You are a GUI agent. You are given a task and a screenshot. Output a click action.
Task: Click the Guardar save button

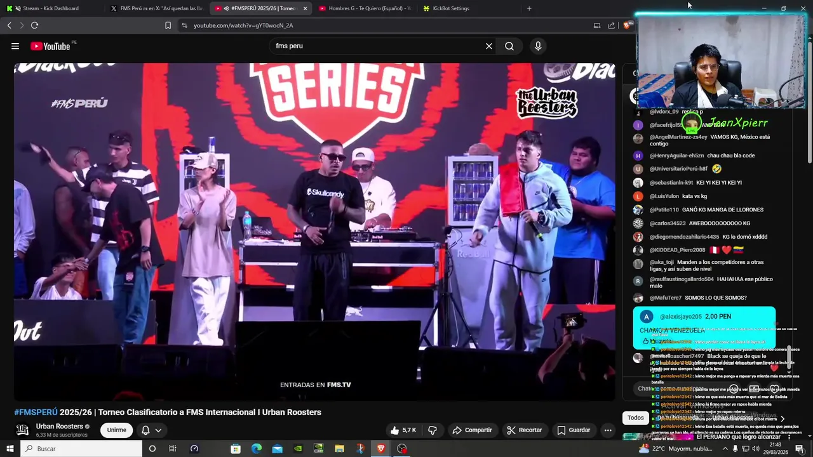click(574, 430)
